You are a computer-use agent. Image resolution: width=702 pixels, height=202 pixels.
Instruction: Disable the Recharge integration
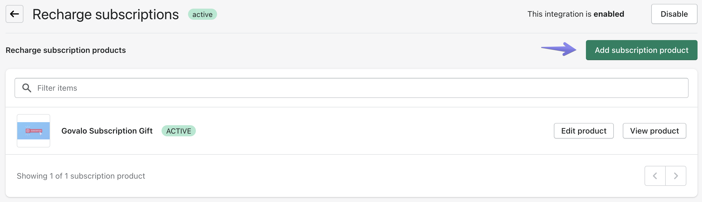coord(674,14)
